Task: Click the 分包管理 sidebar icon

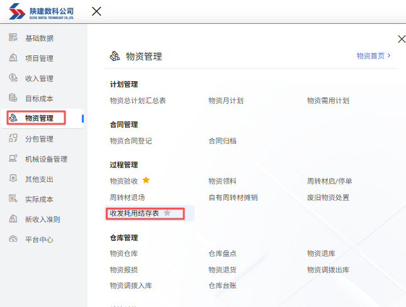Action: point(13,138)
